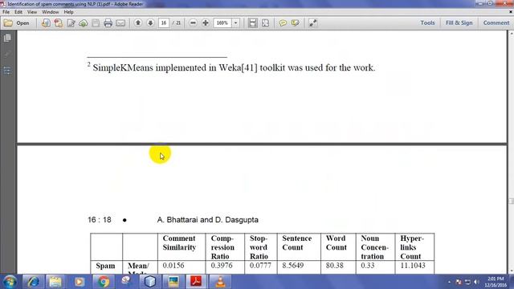Switch to read mode expand icon
514x289 pixels.
pyautogui.click(x=312, y=23)
